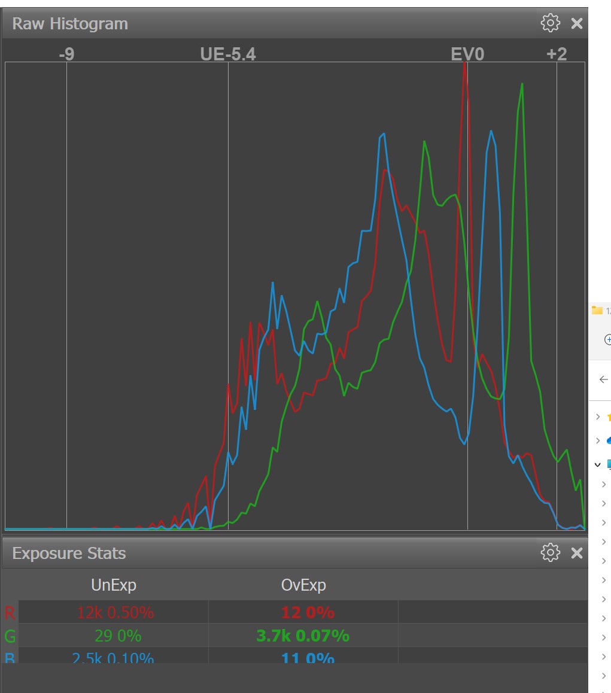This screenshot has height=693, width=611.
Task: Click the -9 marker label on histogram
Action: point(66,54)
